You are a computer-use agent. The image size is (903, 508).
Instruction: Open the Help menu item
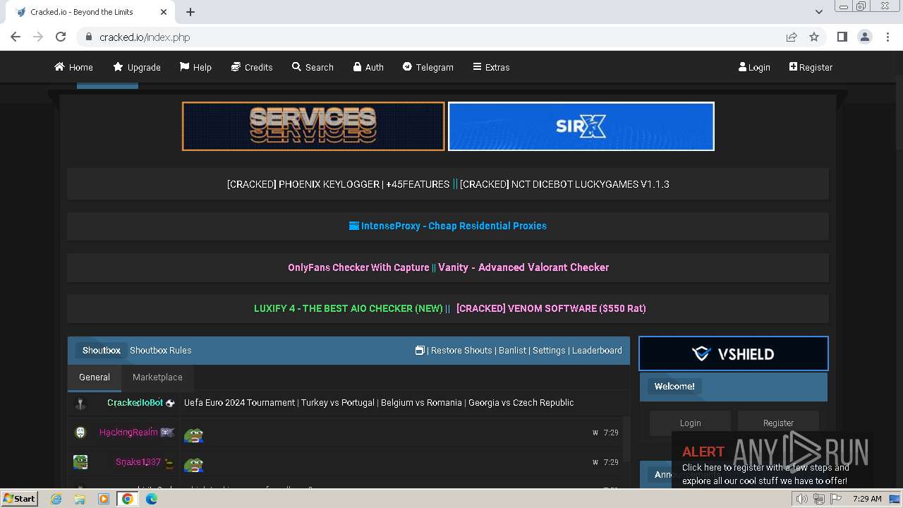coord(195,67)
